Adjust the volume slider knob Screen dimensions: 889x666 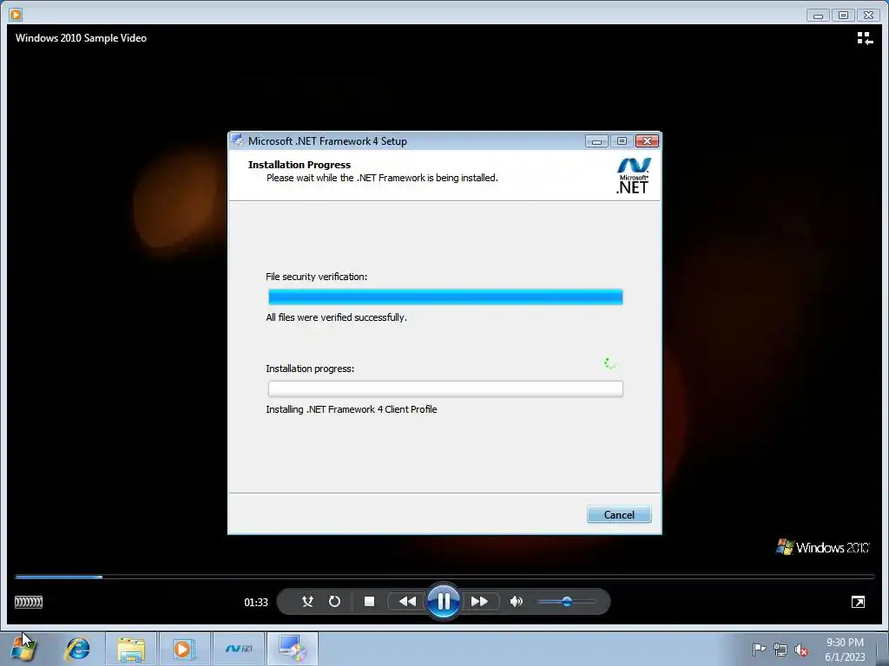[x=566, y=602]
